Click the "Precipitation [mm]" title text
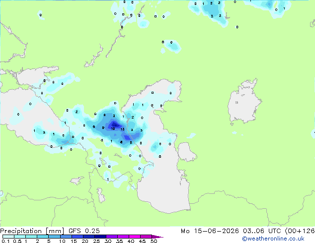The height and width of the screenshot is (243, 315). [32, 231]
